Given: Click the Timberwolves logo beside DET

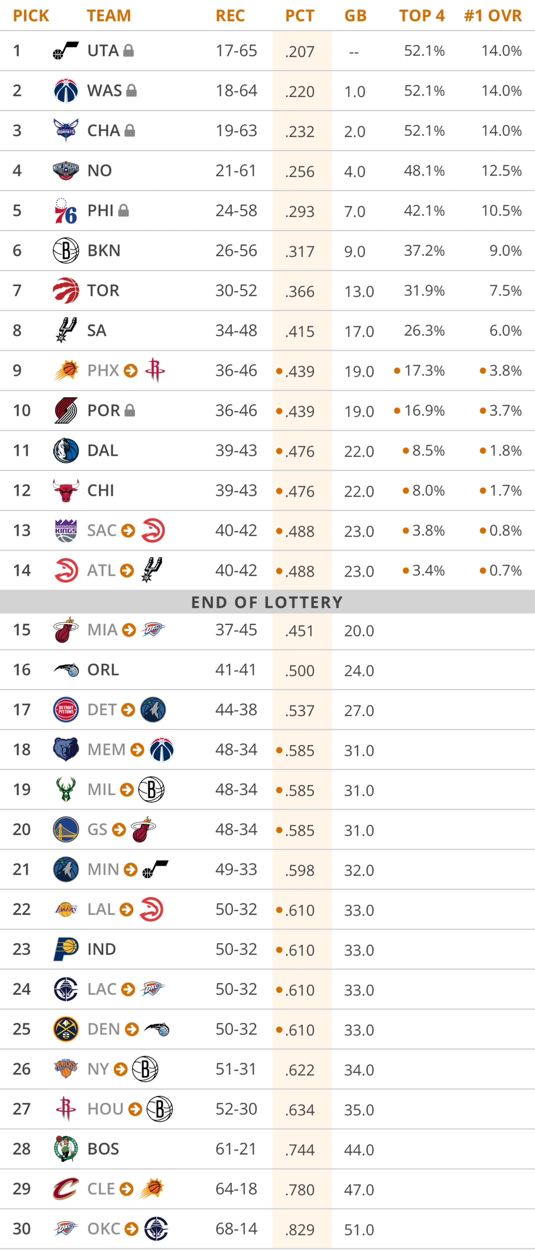Looking at the screenshot, I should coord(153,710).
